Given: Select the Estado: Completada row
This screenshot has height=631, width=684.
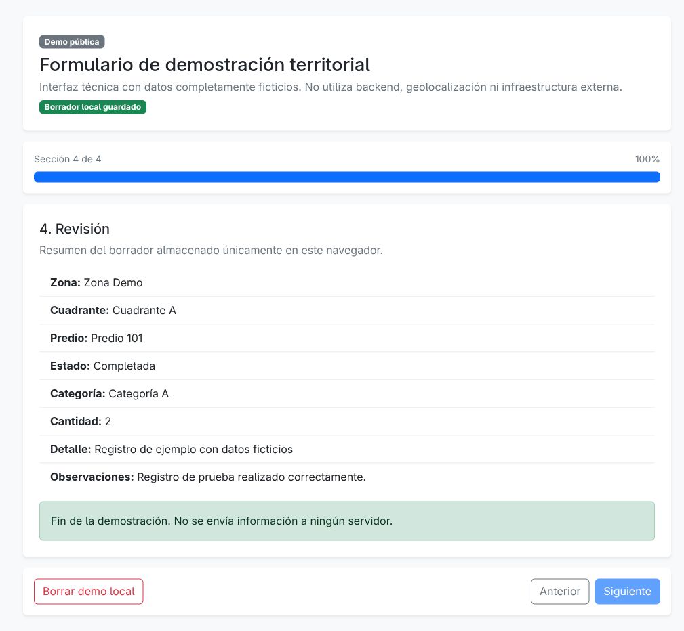Looking at the screenshot, I should click(347, 366).
